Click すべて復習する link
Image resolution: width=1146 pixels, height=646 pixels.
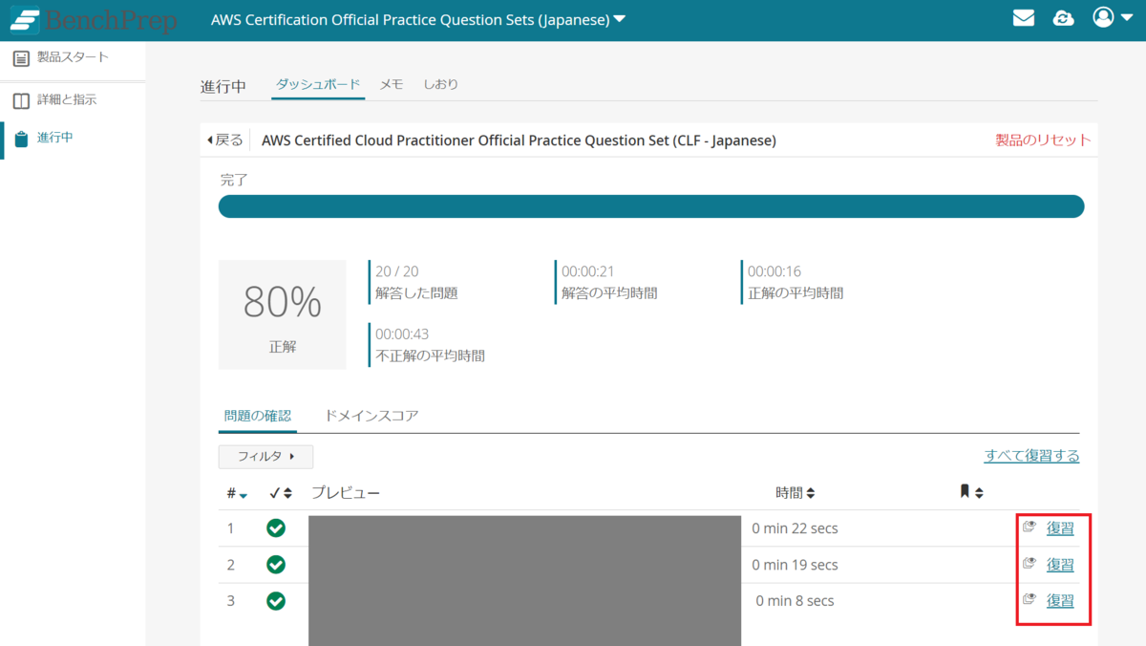point(1031,456)
